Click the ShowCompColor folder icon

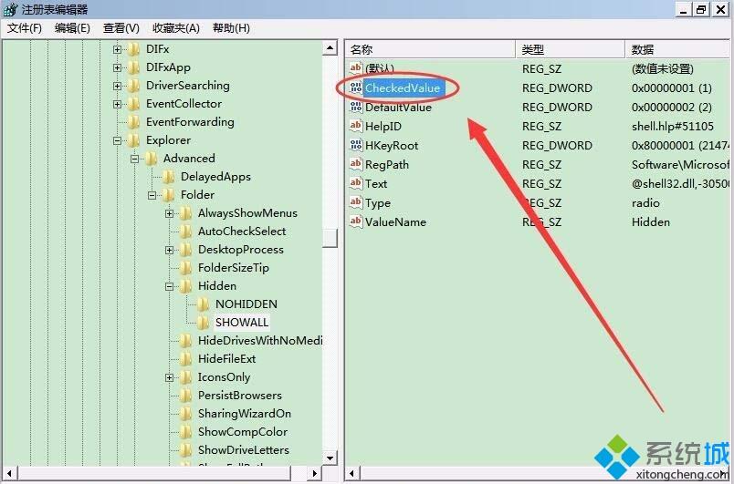(x=186, y=432)
